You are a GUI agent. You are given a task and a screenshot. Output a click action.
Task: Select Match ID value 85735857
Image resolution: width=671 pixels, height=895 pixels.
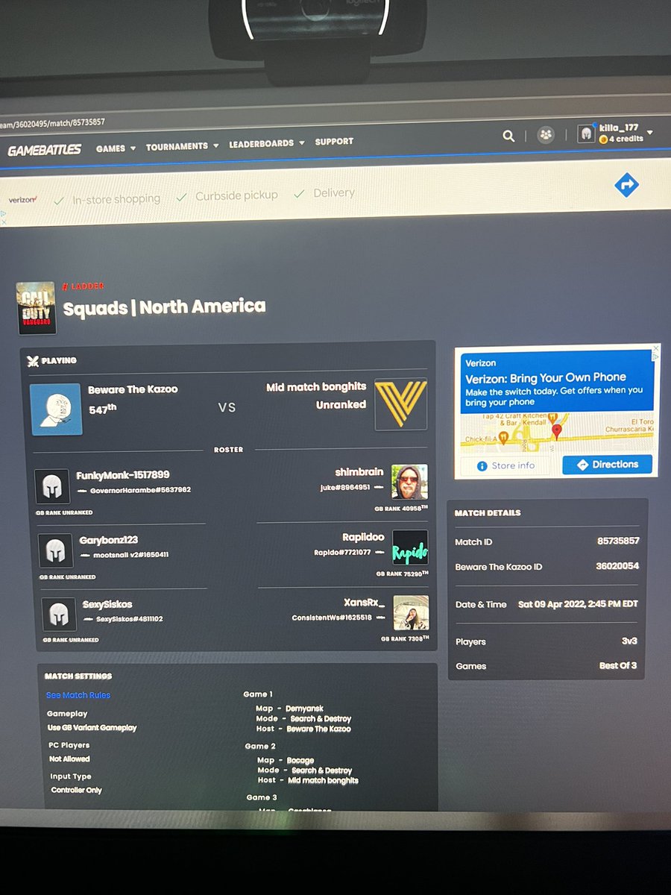[618, 541]
